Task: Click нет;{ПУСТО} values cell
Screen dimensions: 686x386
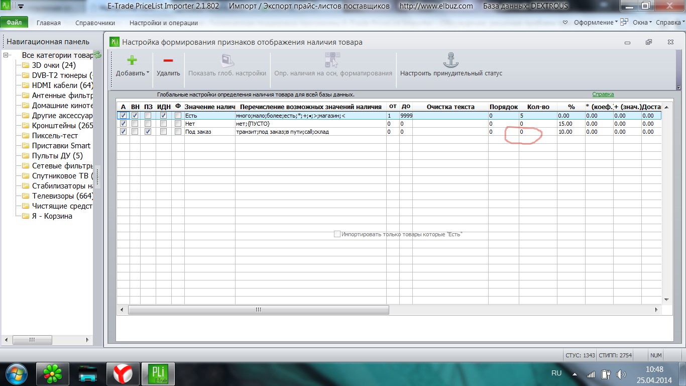Action: pos(311,124)
